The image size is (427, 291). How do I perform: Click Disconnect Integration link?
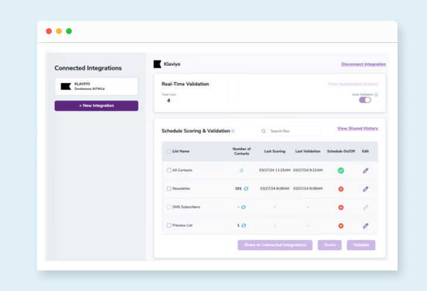click(363, 64)
